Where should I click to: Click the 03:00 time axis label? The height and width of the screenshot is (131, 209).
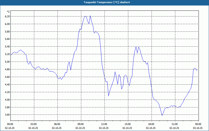(x=34, y=124)
